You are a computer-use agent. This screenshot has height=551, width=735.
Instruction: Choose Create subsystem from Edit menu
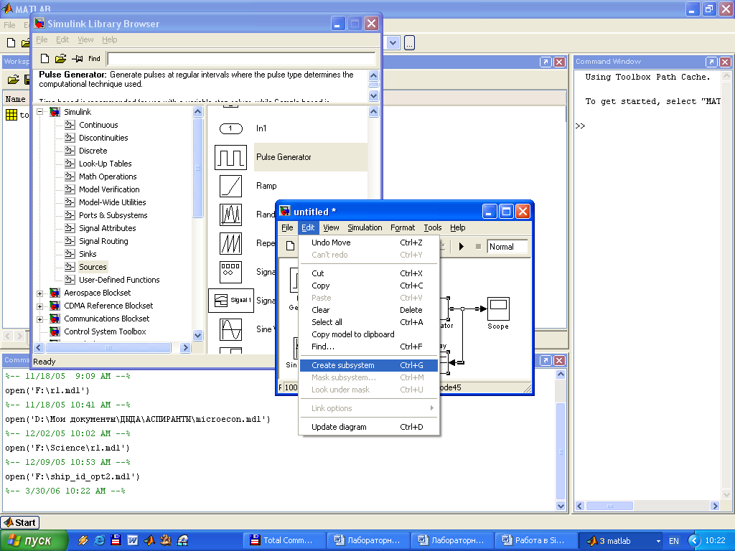368,365
